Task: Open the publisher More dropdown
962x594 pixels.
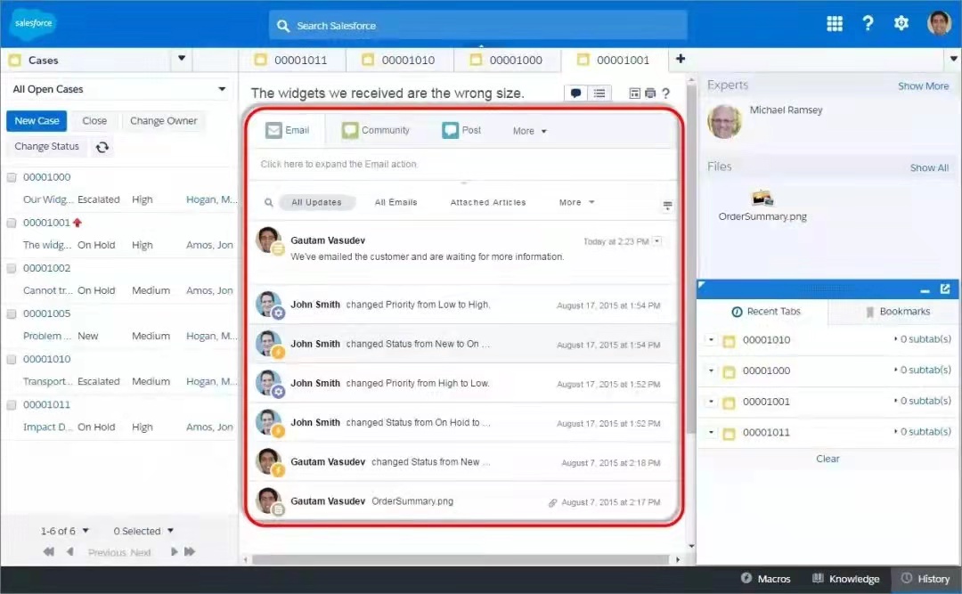Action: pos(529,131)
